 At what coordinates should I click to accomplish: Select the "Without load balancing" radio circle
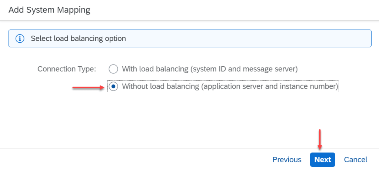(113, 86)
